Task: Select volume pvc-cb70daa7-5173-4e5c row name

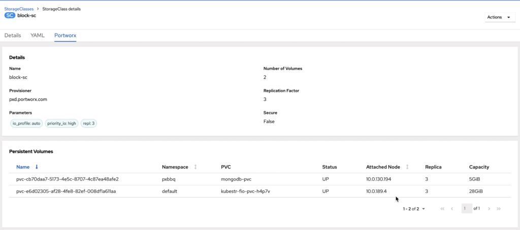Action: click(68, 179)
